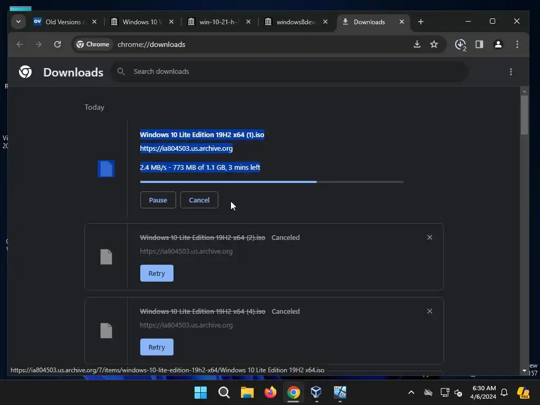Image resolution: width=540 pixels, height=405 pixels.
Task: Click the canceled (2).iso file name
Action: tap(202, 238)
